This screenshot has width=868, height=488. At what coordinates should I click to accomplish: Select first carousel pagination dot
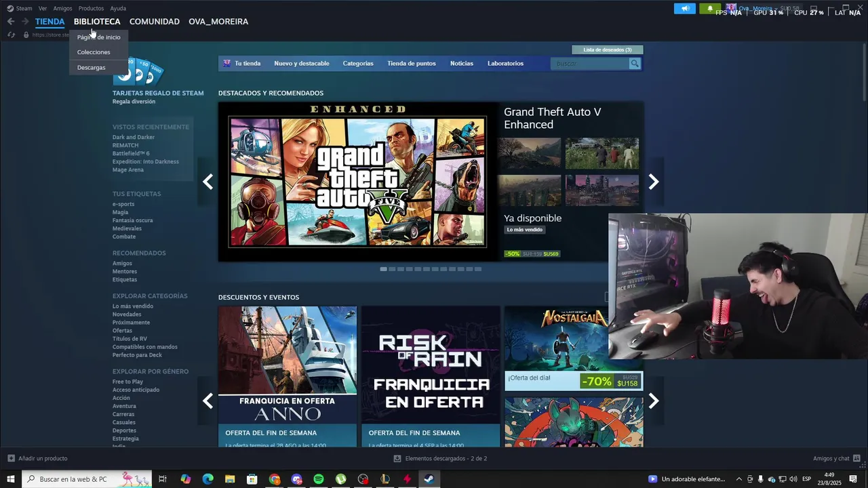point(384,269)
